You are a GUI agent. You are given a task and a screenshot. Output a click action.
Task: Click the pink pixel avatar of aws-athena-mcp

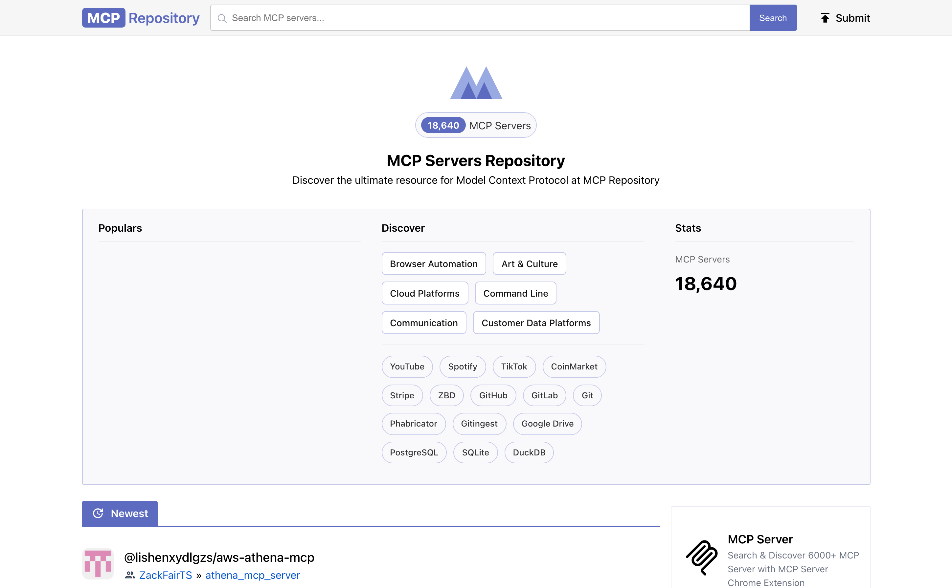click(x=98, y=563)
